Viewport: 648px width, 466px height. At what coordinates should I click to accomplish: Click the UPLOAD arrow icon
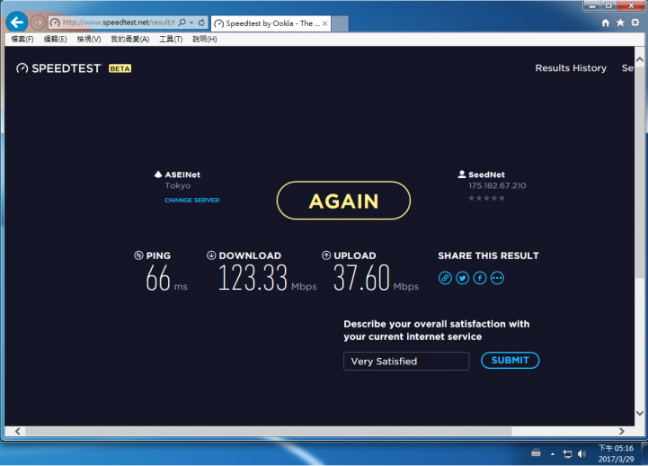326,255
